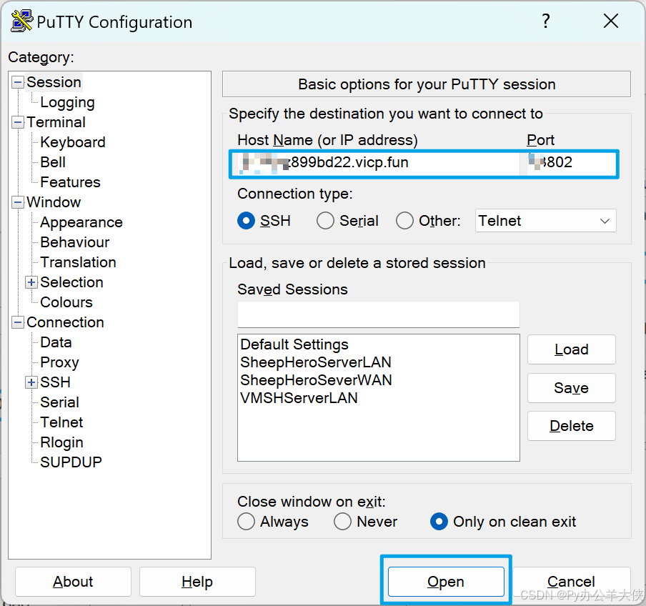Click the Saved Sessions name field
The image size is (646, 606).
coord(378,314)
